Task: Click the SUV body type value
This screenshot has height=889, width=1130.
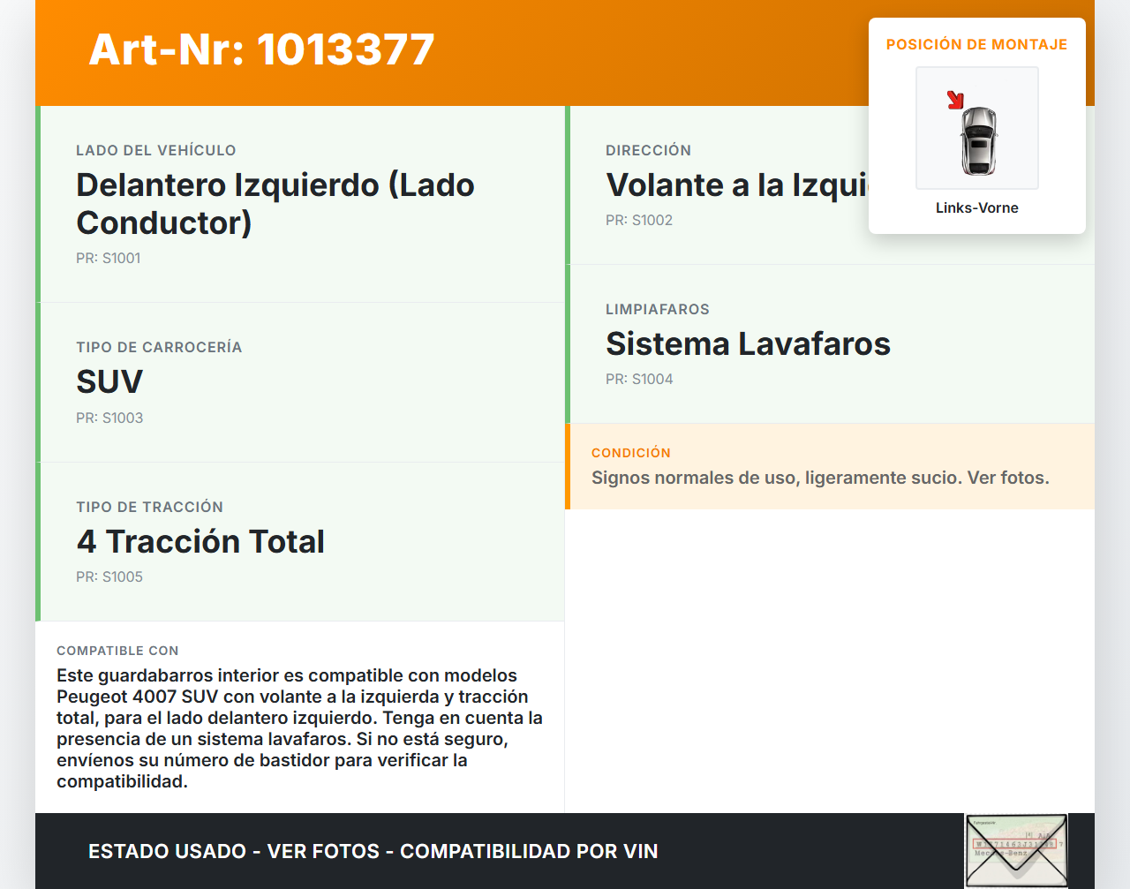Action: pyautogui.click(x=109, y=382)
